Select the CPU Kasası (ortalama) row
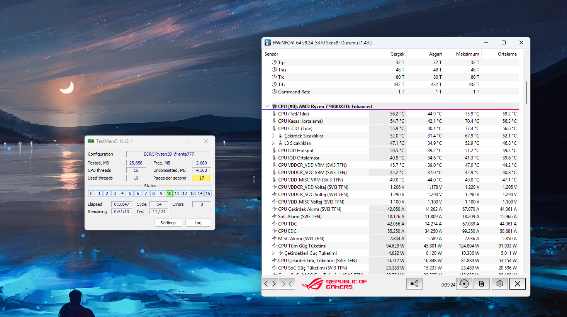Image resolution: width=567 pixels, height=317 pixels. click(391, 121)
